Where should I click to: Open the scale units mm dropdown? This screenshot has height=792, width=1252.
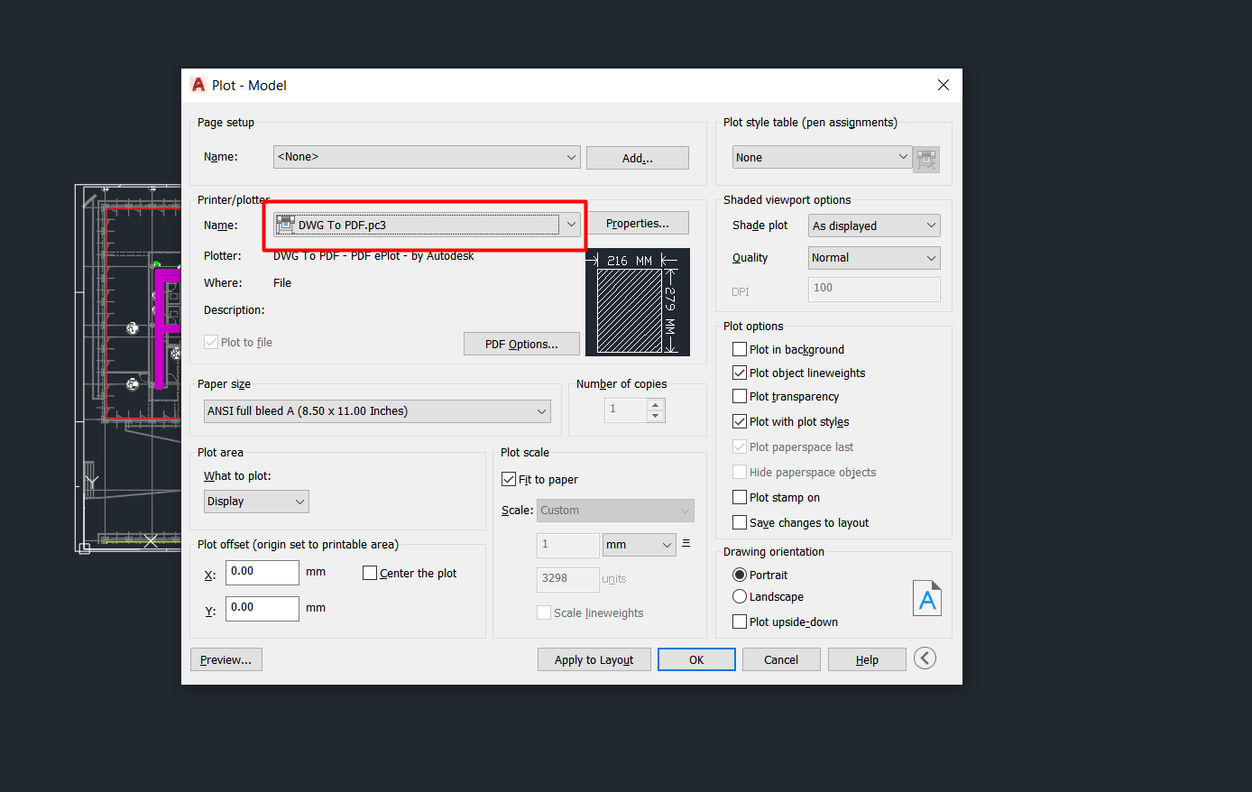640,545
